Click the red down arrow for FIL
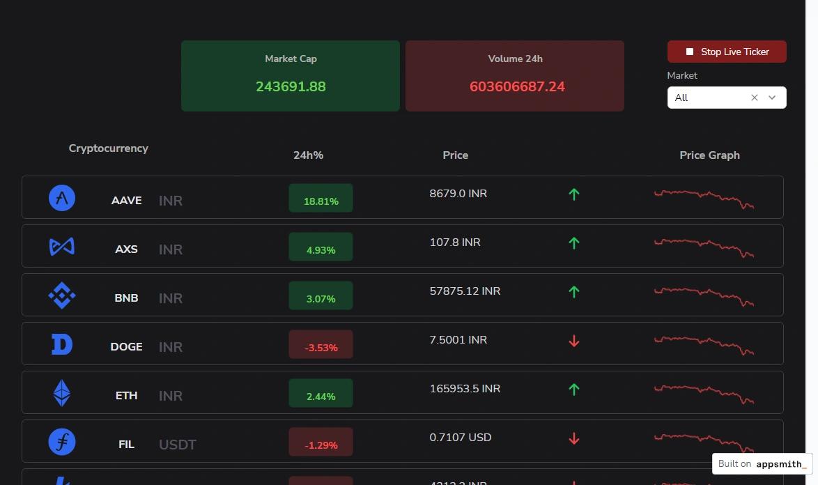The height and width of the screenshot is (485, 818). [x=574, y=438]
